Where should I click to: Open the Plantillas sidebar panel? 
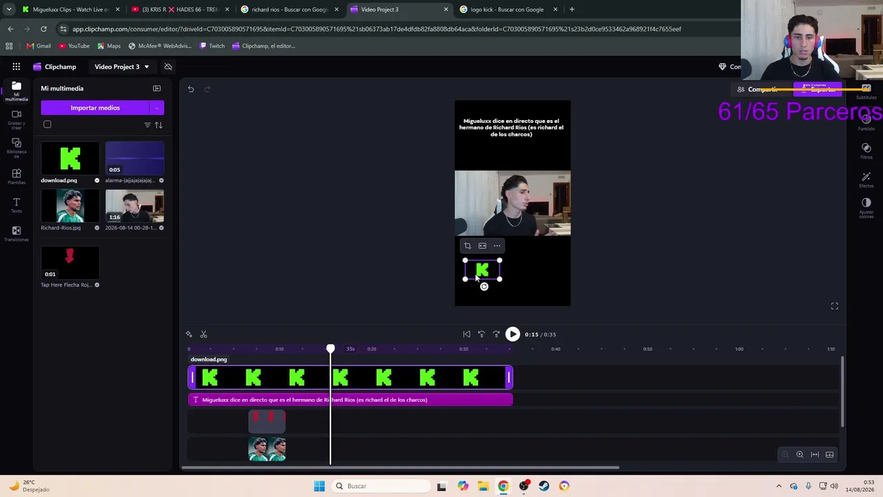[x=17, y=176]
